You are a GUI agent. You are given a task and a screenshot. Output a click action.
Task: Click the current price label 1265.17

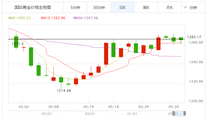(194, 37)
